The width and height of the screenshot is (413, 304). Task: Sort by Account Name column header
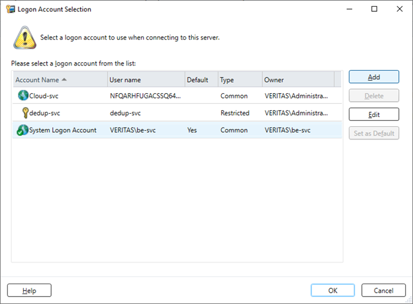[x=60, y=80]
